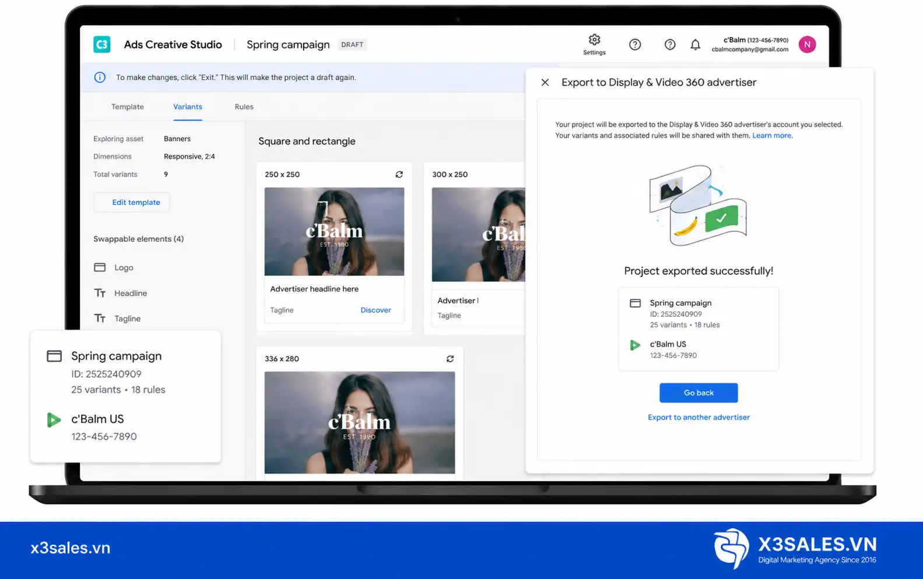Open the 300 x 250 banner thumbnail

[x=478, y=235]
